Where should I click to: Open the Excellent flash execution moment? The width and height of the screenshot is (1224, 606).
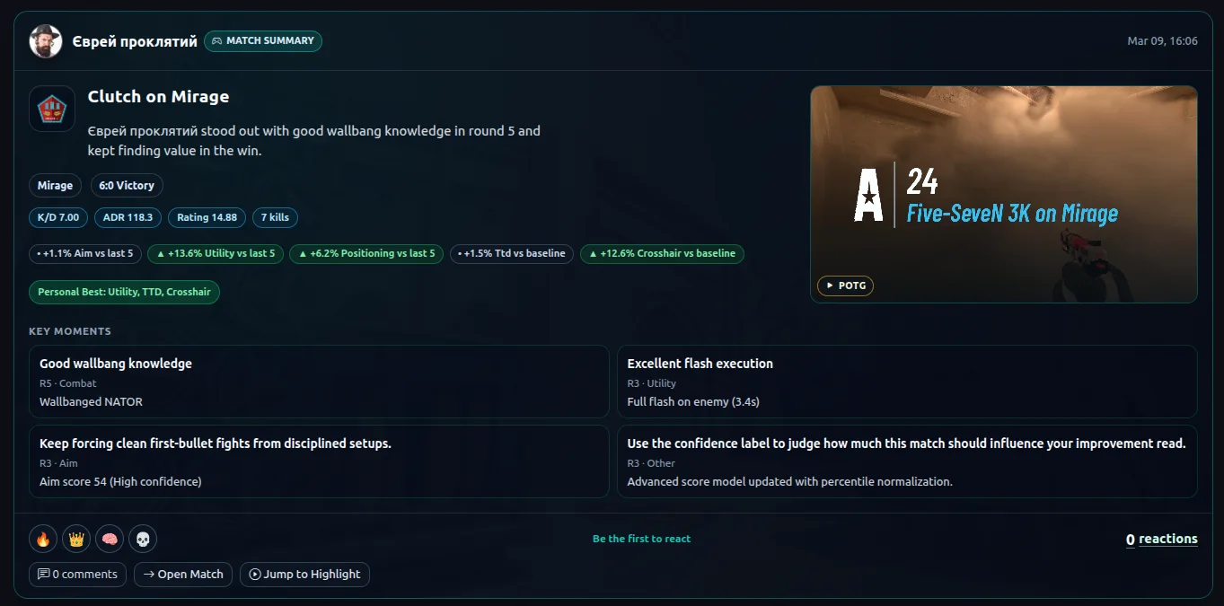pyautogui.click(x=907, y=382)
